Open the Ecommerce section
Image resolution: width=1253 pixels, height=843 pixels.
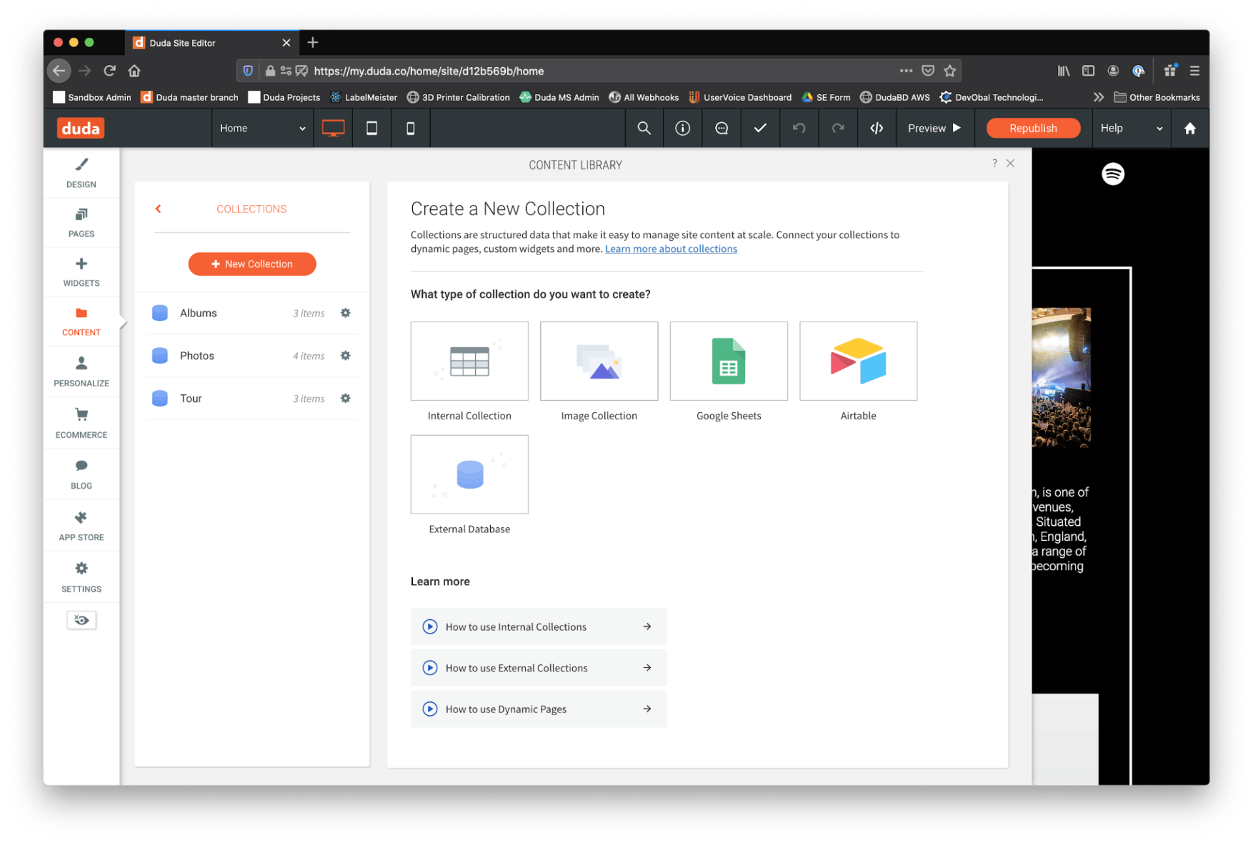coord(81,423)
